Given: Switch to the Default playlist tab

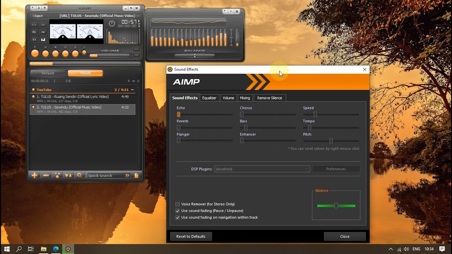Looking at the screenshot, I should click(48, 73).
